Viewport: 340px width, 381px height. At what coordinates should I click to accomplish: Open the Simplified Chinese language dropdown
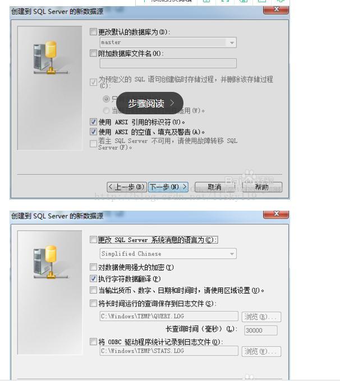click(x=232, y=254)
